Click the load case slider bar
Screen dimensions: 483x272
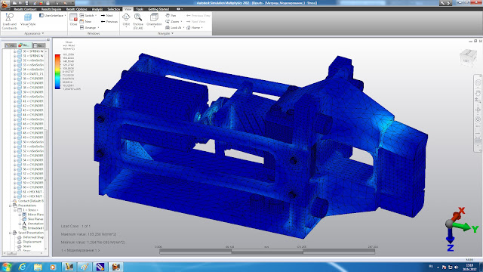(267, 252)
